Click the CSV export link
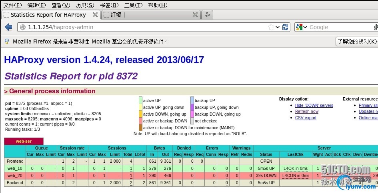The width and height of the screenshot is (378, 193). point(306,118)
